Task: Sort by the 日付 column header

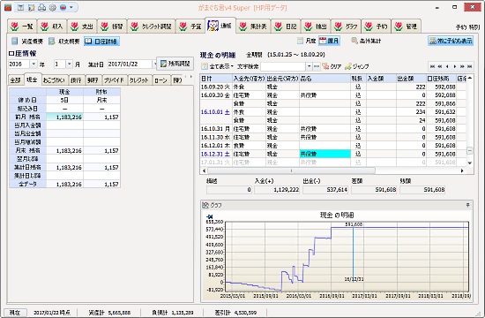Action: [x=216, y=79]
